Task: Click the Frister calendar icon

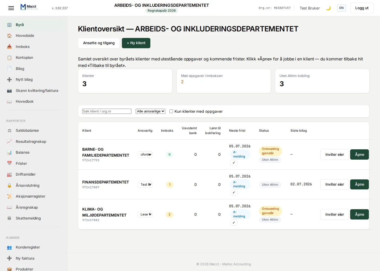Action: 9,163
